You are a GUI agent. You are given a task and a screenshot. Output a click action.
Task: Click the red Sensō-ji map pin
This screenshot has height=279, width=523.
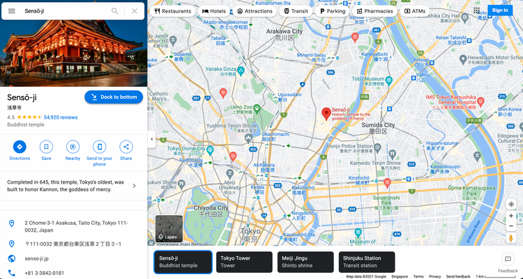(326, 114)
